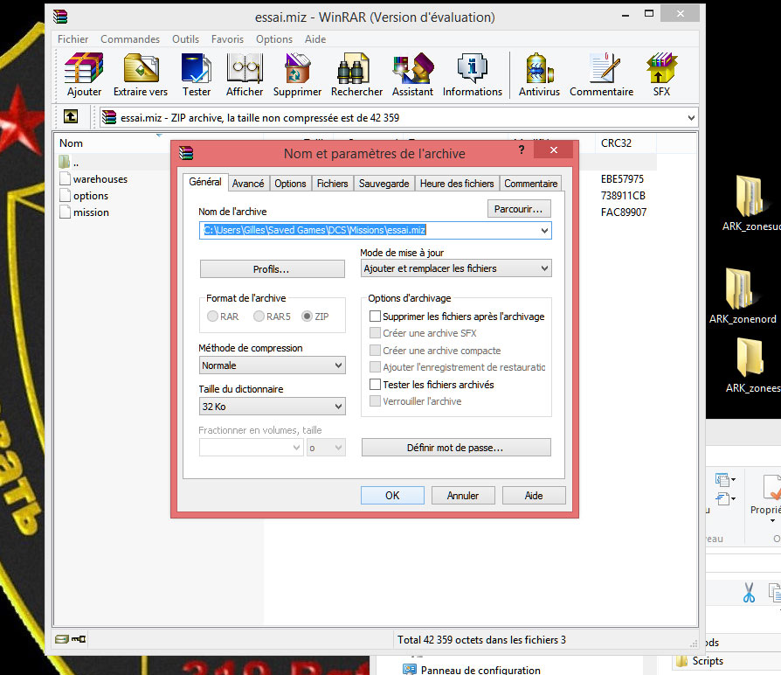Click the Supprimer toolbar icon

297,70
